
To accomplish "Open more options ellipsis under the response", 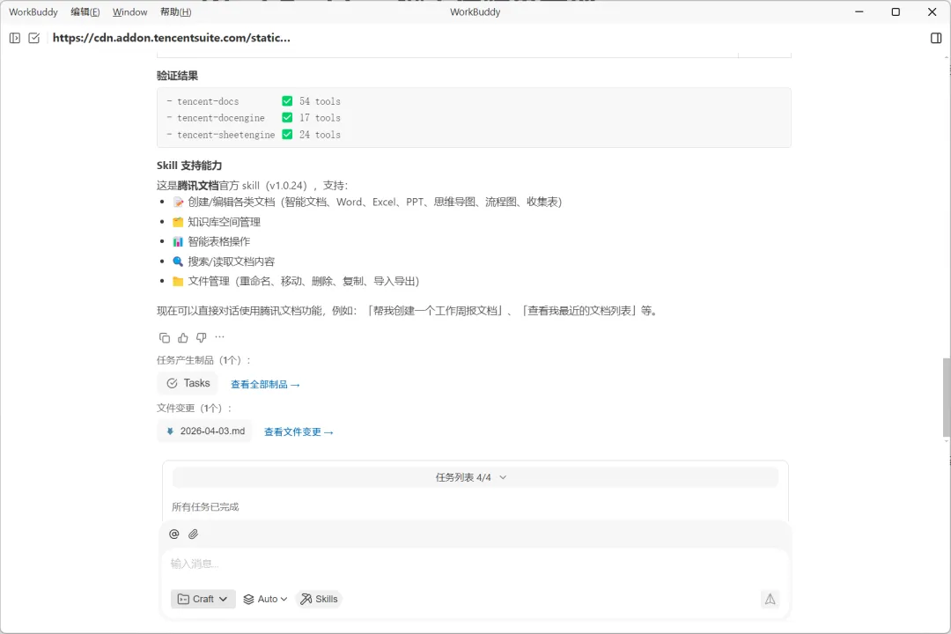I will coord(219,336).
